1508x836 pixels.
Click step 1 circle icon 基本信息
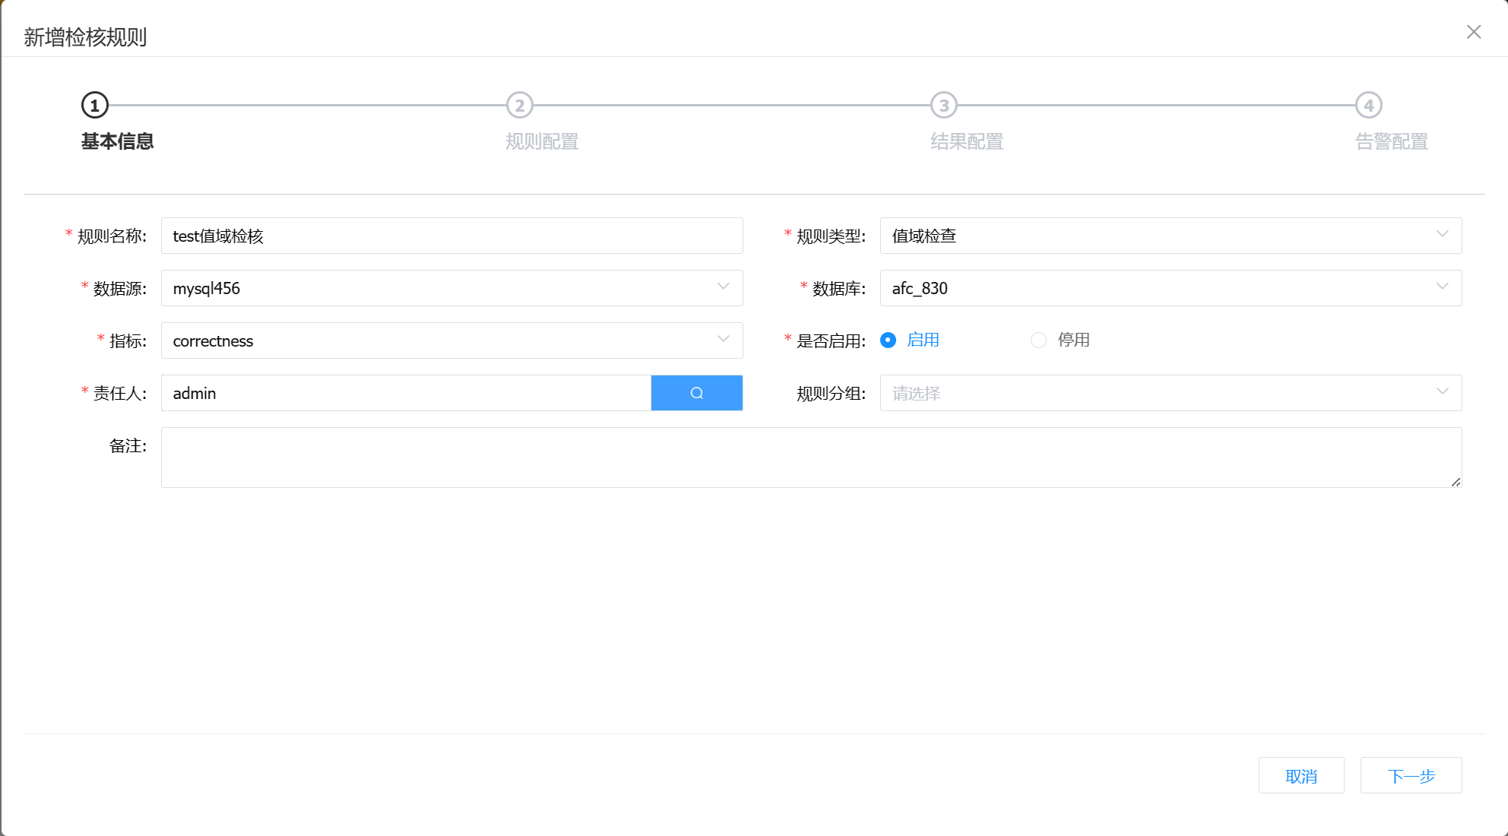click(x=95, y=106)
